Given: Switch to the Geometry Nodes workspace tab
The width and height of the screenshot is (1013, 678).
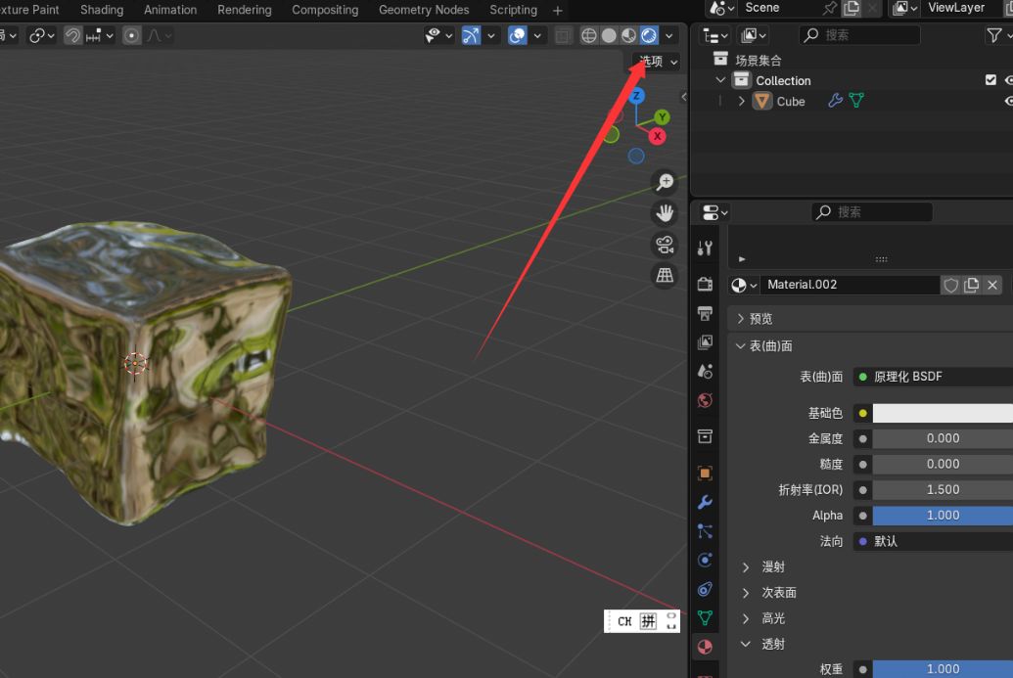Looking at the screenshot, I should (424, 10).
